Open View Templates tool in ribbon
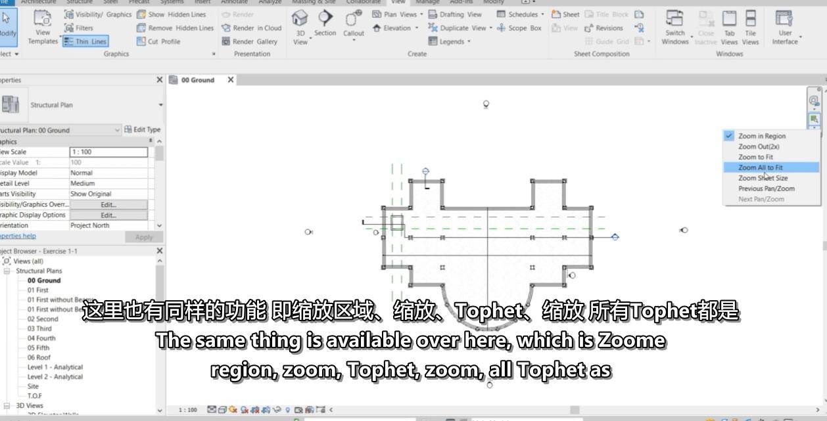This screenshot has width=827, height=421. 43,27
